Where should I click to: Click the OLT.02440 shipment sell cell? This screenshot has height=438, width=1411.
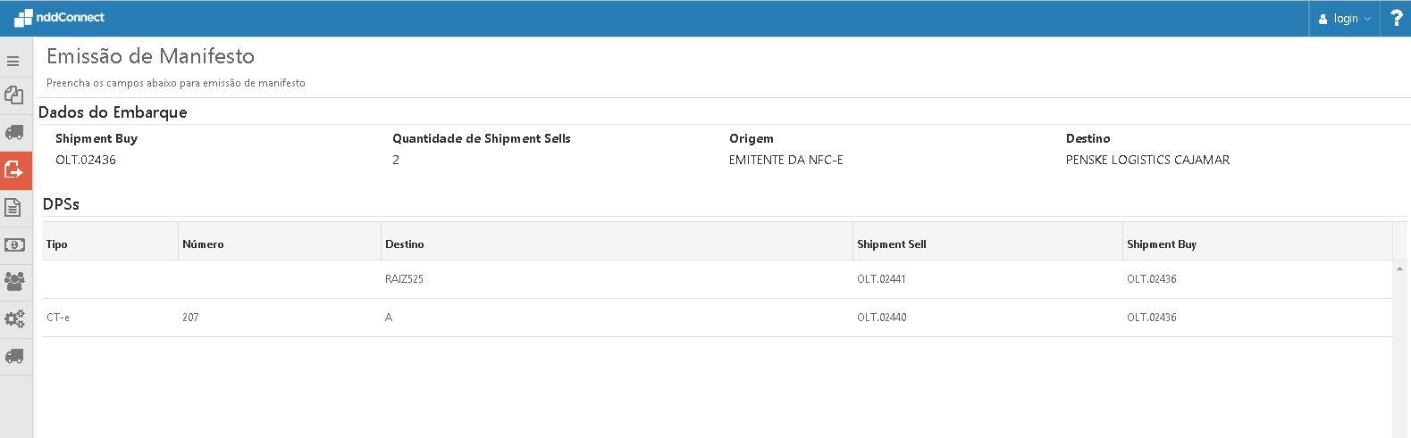click(881, 318)
